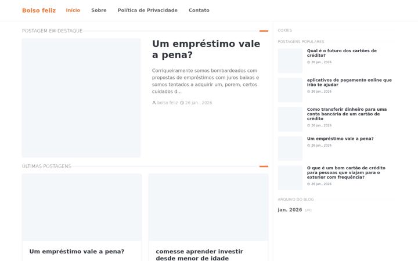This screenshot has height=261, width=418.
Task: Open popular post Como transferir dinheiro
Action: 347,114
